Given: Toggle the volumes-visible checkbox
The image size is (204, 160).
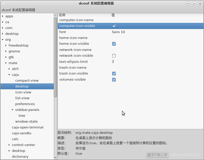Looking at the screenshot, I should click(x=114, y=80).
